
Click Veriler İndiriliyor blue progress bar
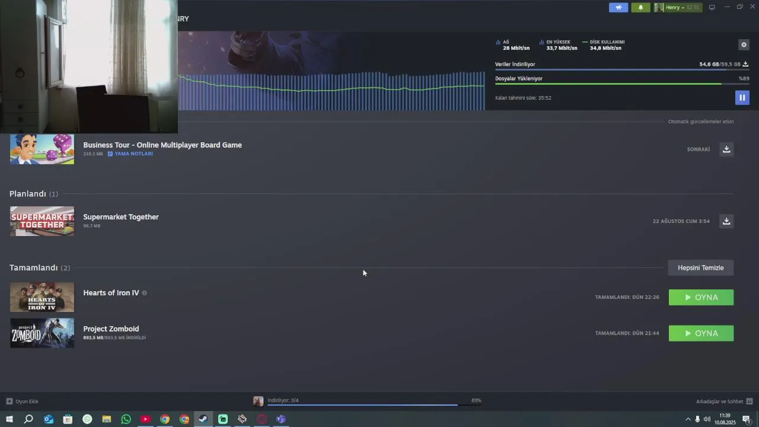coord(621,70)
